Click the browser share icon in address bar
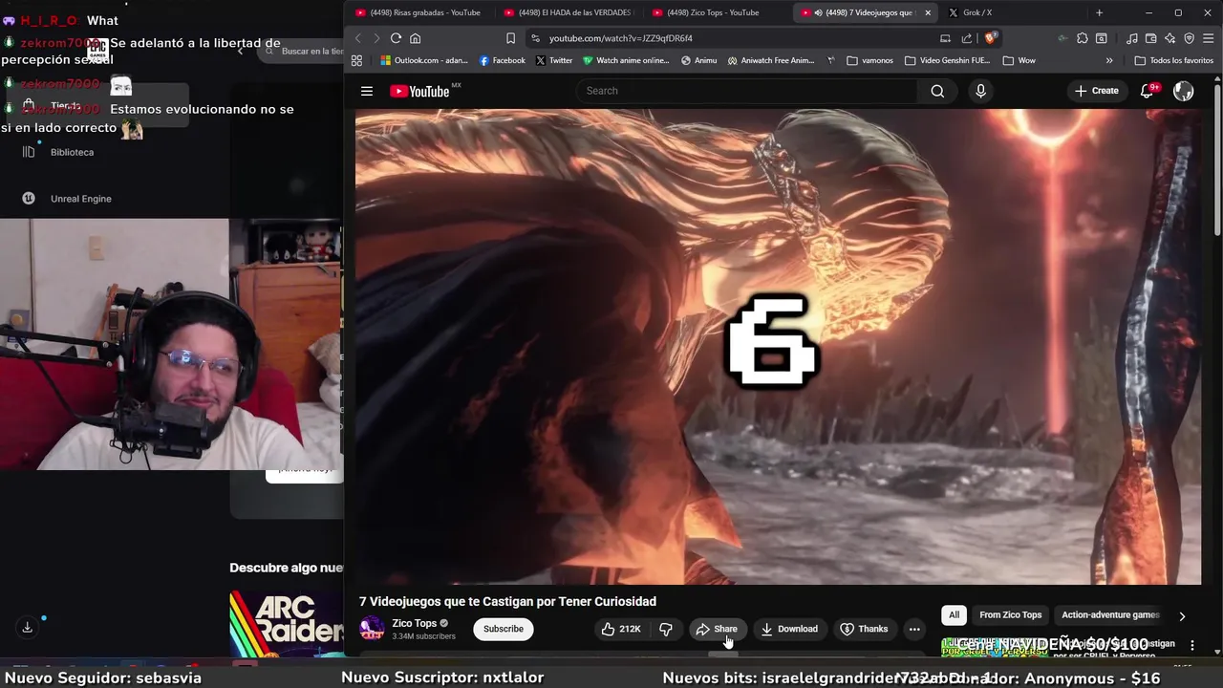The image size is (1223, 688). pos(967,38)
